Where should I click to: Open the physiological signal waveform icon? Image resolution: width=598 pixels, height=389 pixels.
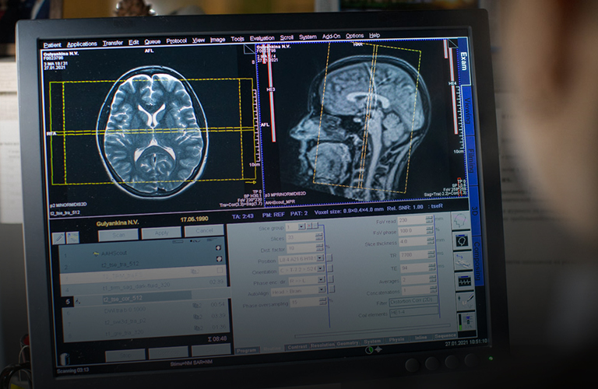[465, 281]
